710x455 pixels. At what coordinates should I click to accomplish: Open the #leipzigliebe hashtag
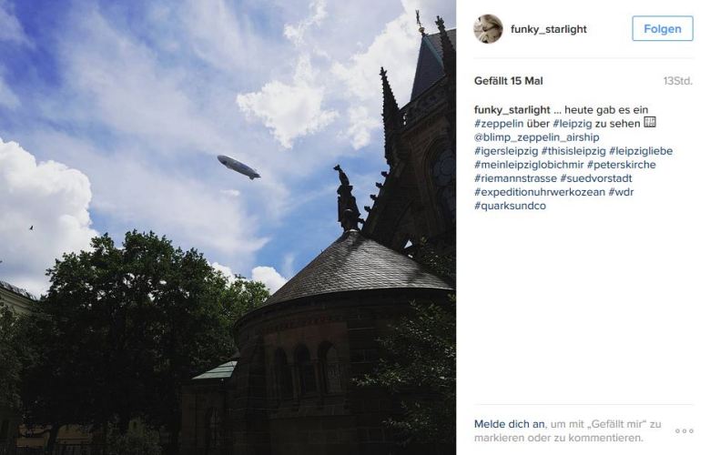click(641, 151)
